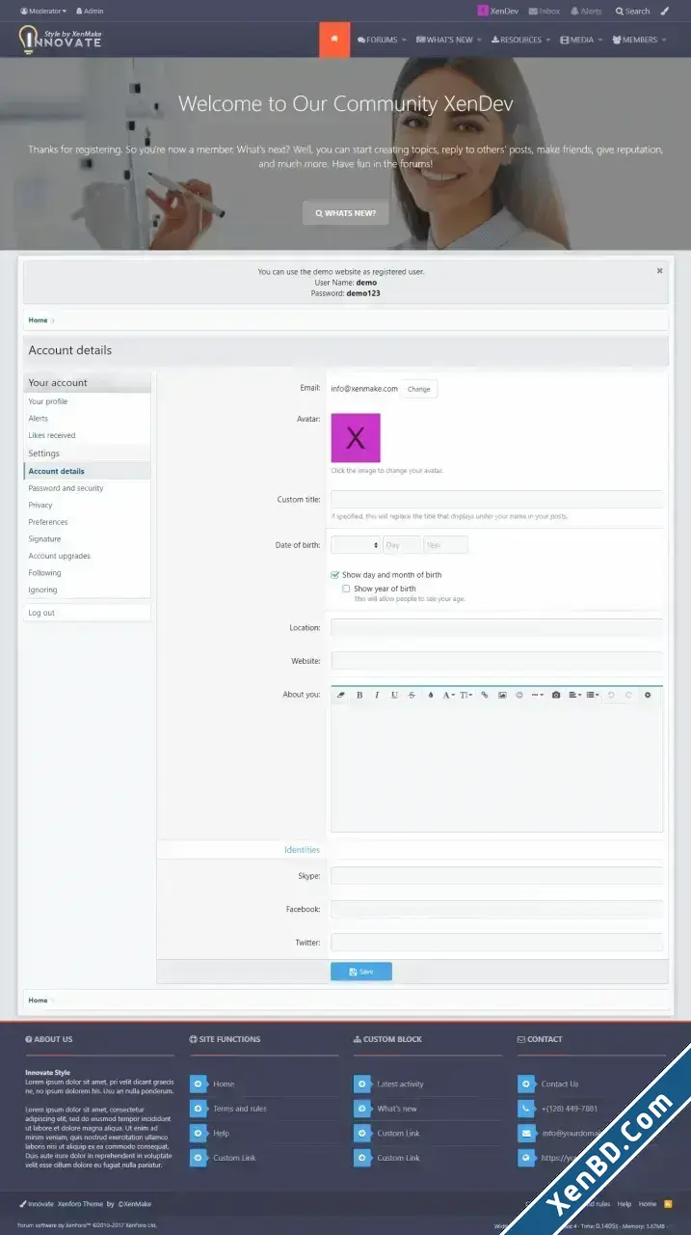The image size is (691, 1235).
Task: Select the eraser Remove formatting tool
Action: 340,695
